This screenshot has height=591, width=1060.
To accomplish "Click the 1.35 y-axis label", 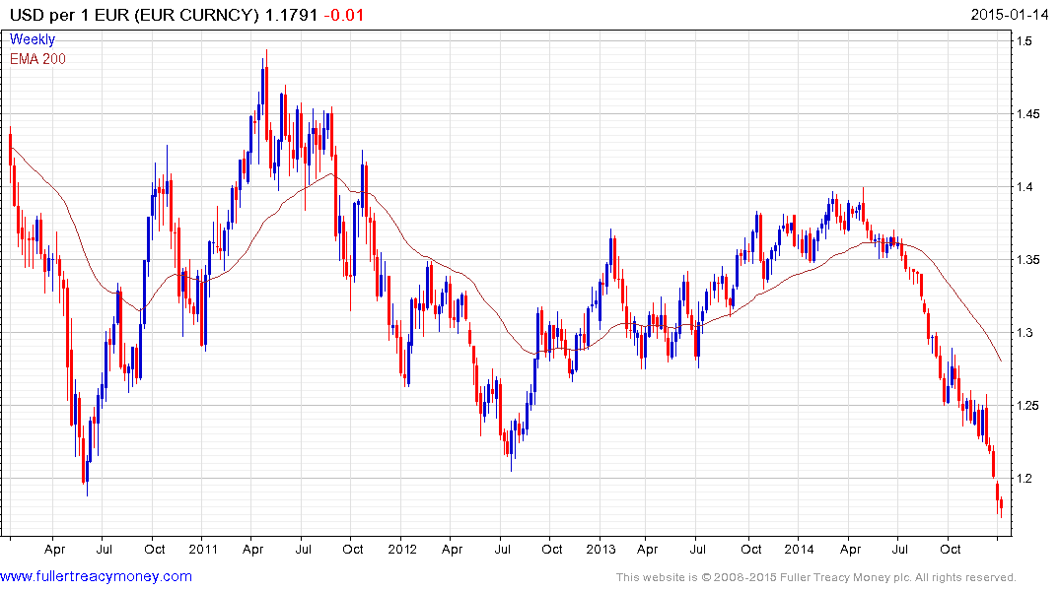I will [1027, 259].
